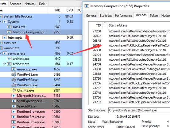This screenshot has height=128, width=170.
Task: Click the System process icon
Action: pyautogui.click(x=5, y=22)
